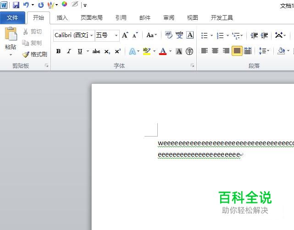Click Cut (剪切) scissors button
Screen dimensions: 294x230
32,32
